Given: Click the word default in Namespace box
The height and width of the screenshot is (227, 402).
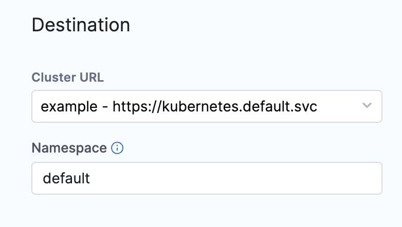Looking at the screenshot, I should coord(66,178).
